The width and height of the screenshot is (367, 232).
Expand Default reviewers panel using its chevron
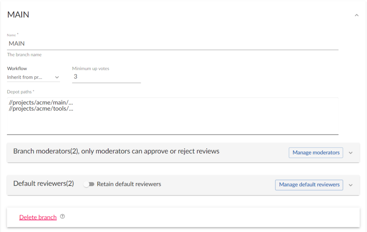[x=350, y=185]
